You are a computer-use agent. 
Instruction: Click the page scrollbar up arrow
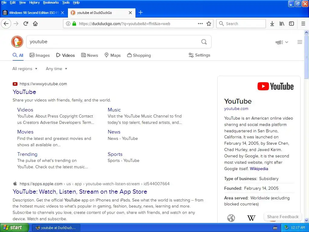point(307,32)
